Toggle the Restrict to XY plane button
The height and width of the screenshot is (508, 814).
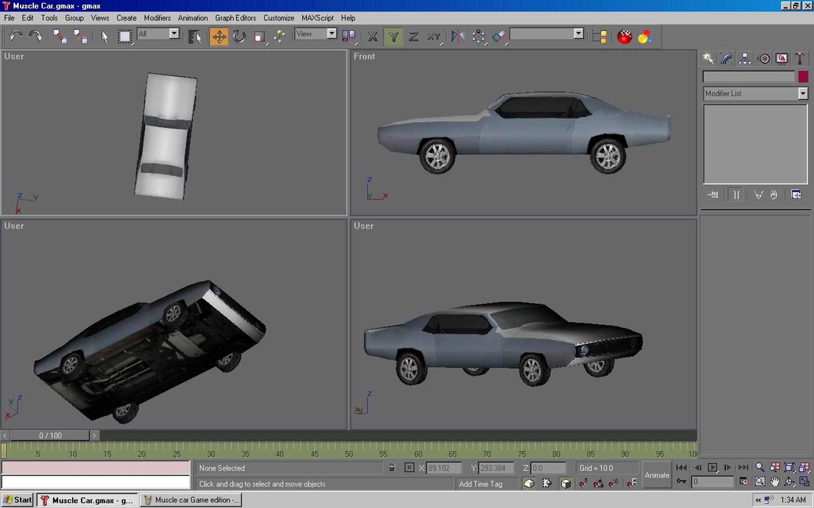coord(434,36)
